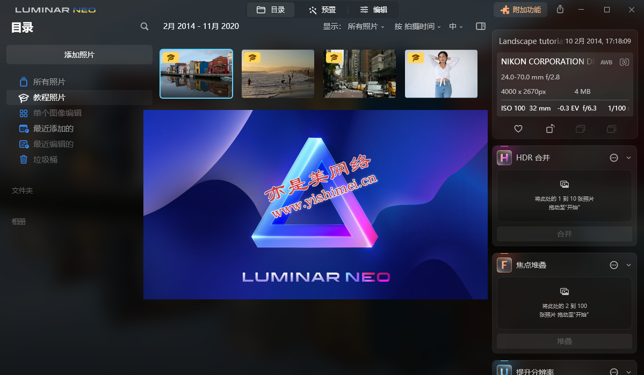Click the 所有照片 sidebar icon

[x=24, y=82]
